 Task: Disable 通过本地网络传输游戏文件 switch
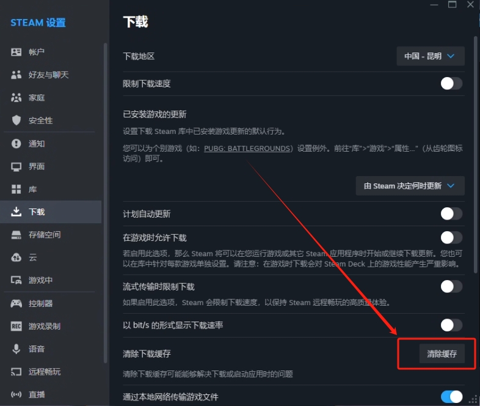tap(451, 397)
